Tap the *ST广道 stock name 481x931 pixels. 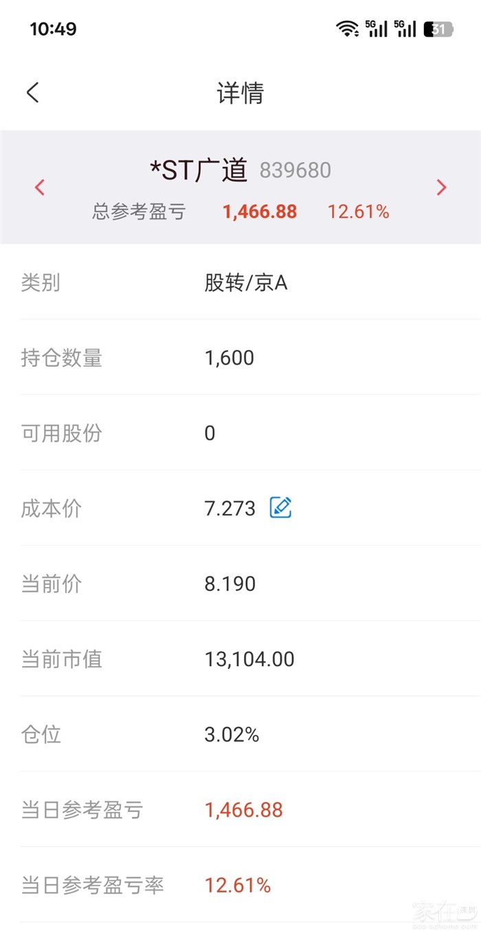click(199, 170)
